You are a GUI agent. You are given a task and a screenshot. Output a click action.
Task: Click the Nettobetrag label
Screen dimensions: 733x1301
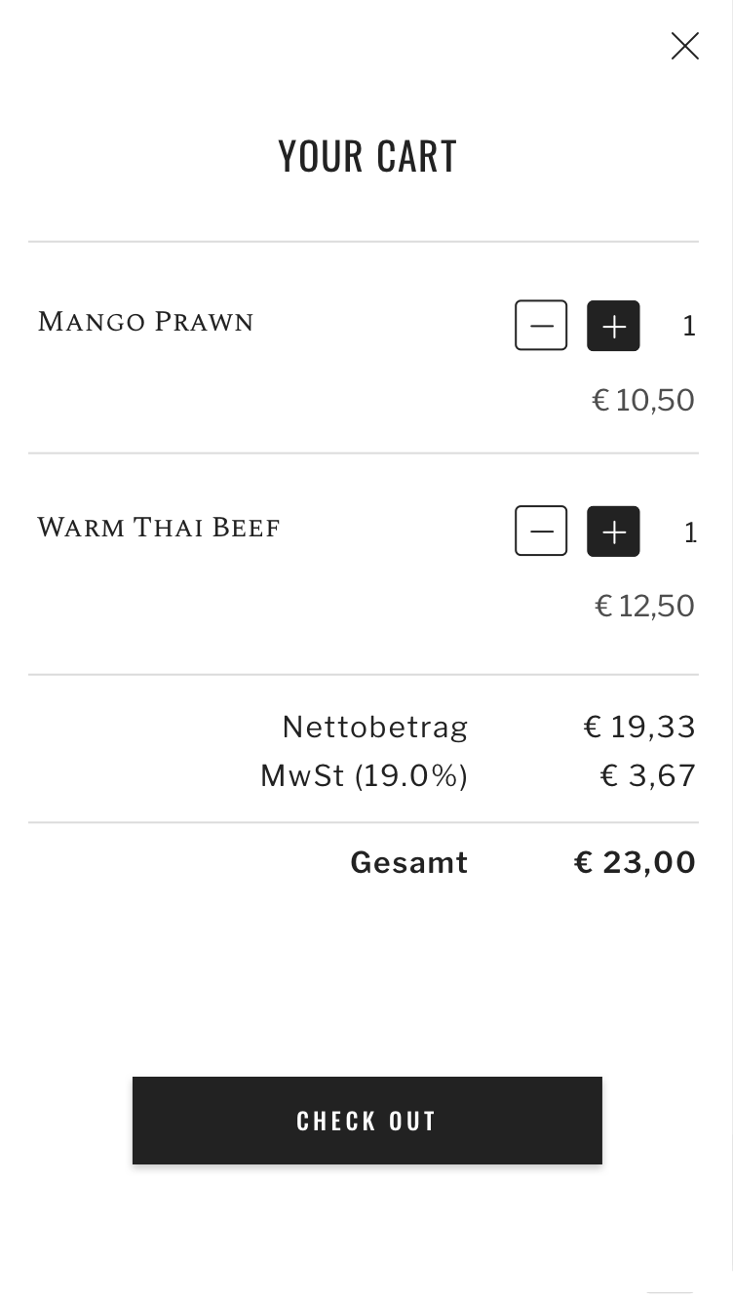coord(374,727)
